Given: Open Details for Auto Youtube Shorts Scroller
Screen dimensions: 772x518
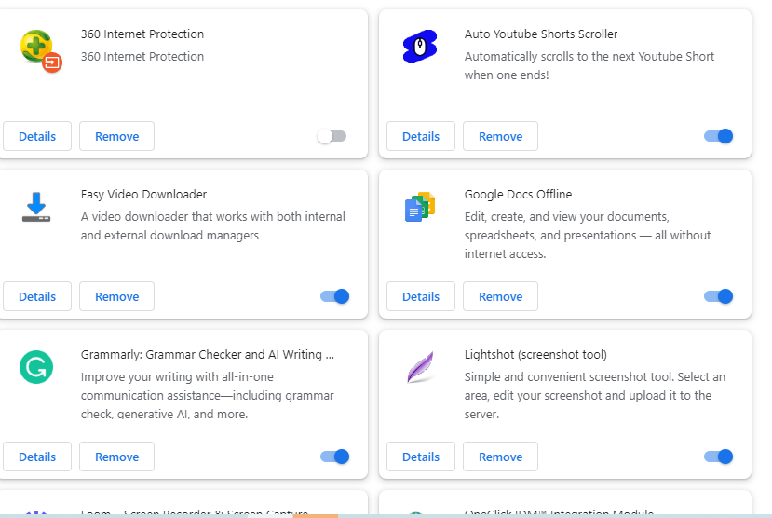Looking at the screenshot, I should [421, 136].
